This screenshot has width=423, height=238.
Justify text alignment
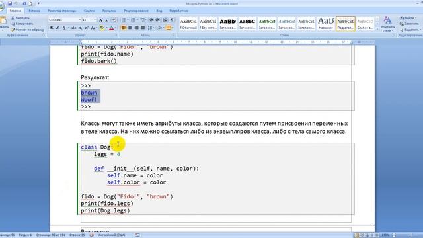pos(143,28)
